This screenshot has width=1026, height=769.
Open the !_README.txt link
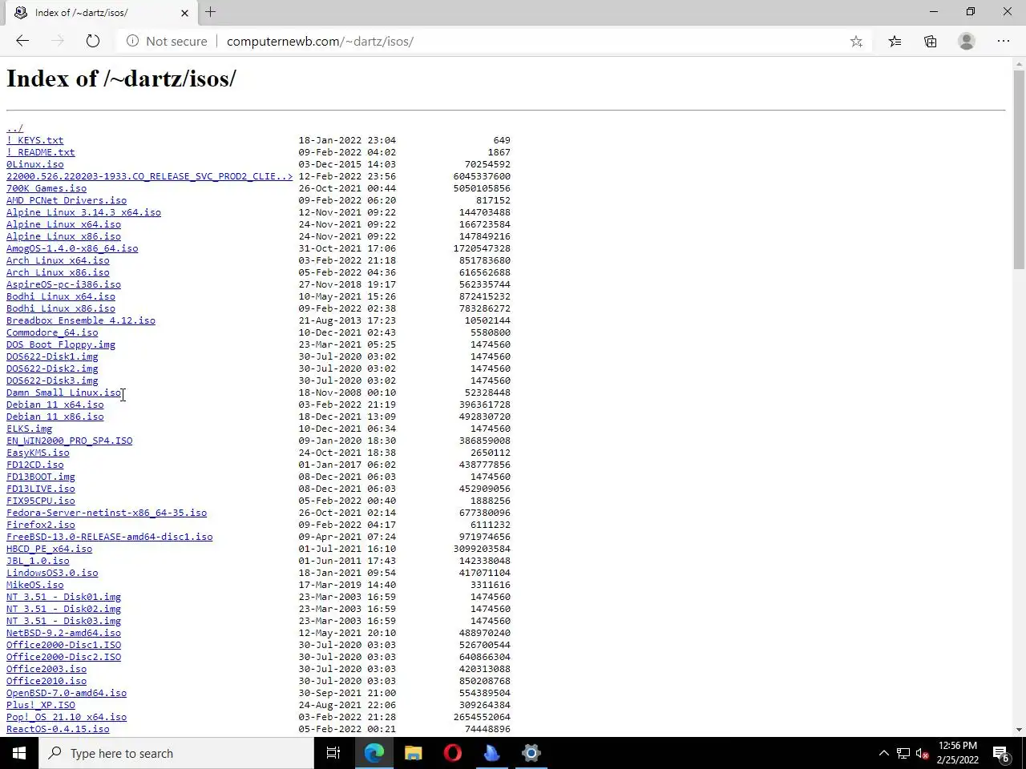40,152
